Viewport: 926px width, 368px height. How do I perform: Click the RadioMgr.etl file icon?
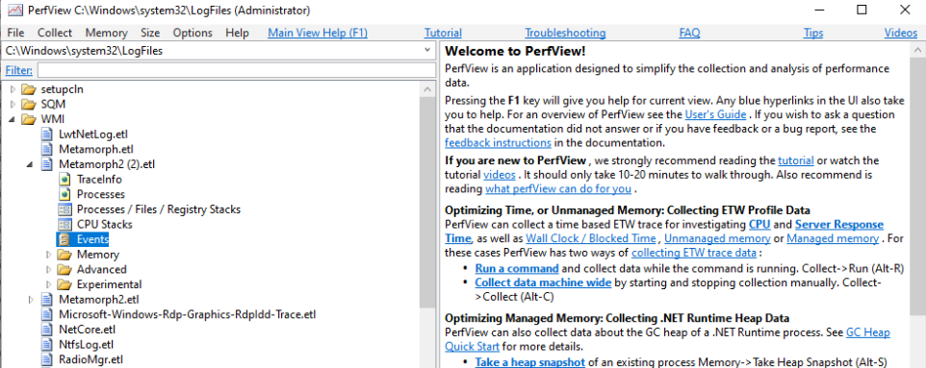[46, 359]
